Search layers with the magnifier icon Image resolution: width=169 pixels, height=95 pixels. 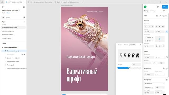(24, 17)
